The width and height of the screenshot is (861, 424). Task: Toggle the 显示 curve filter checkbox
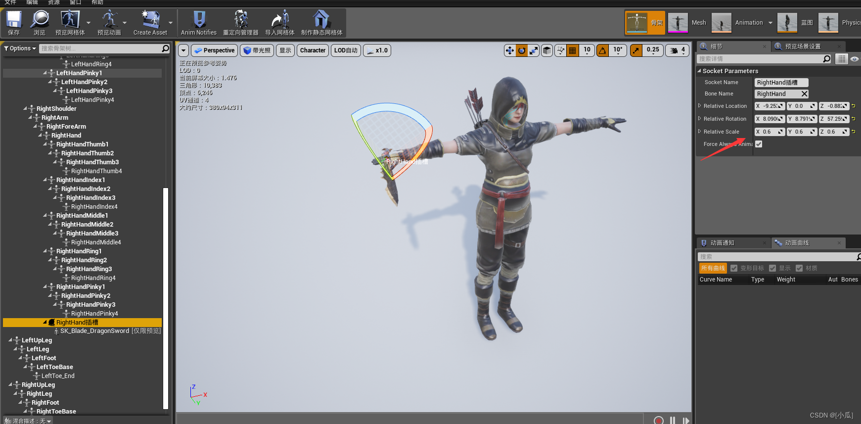[x=772, y=268]
